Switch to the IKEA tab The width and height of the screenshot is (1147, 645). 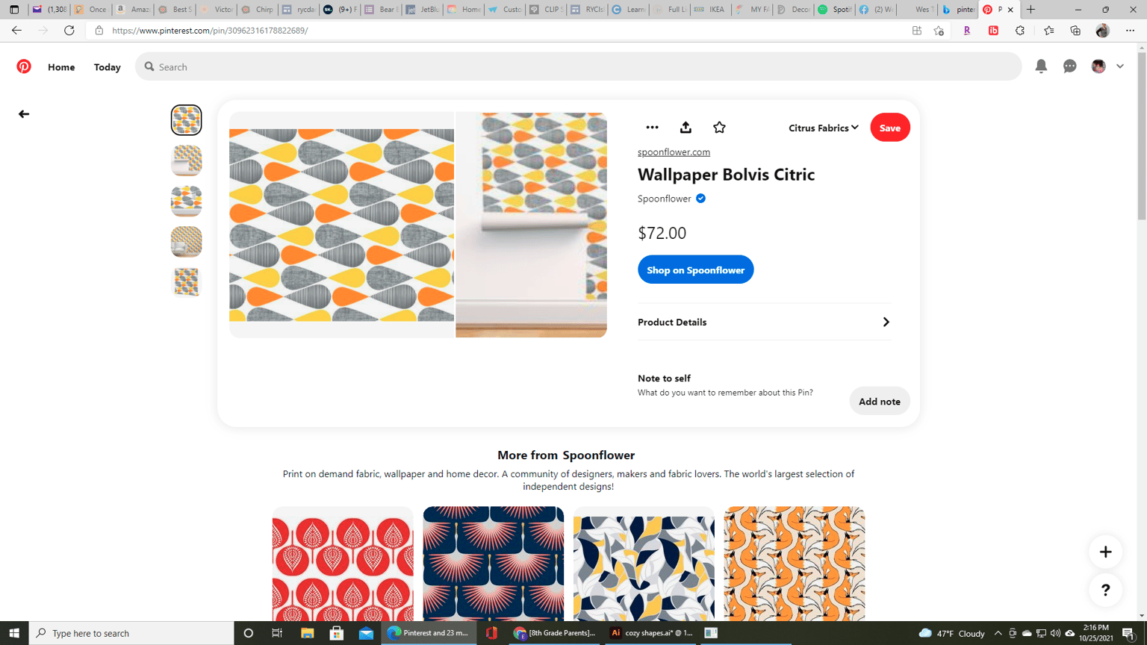[x=709, y=10]
